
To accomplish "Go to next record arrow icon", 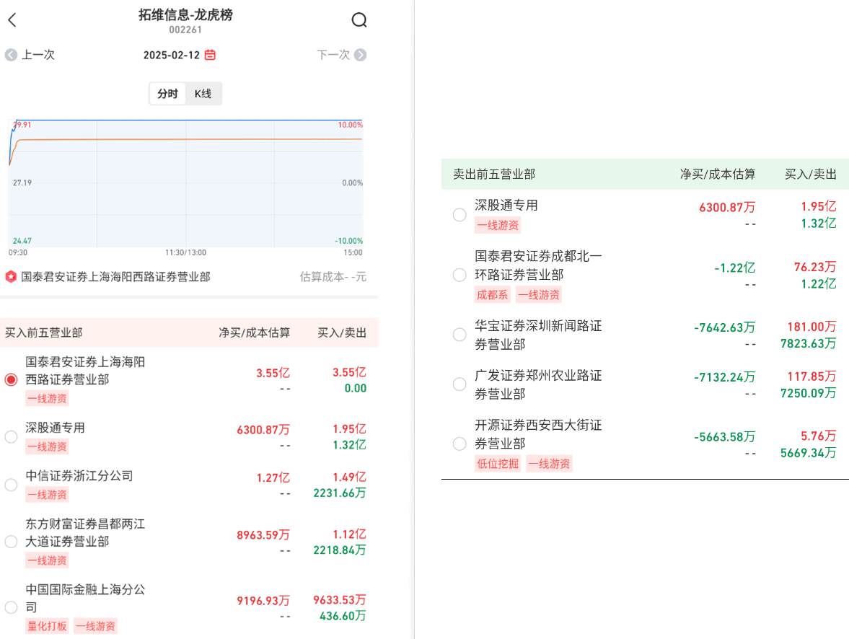I will click(360, 55).
